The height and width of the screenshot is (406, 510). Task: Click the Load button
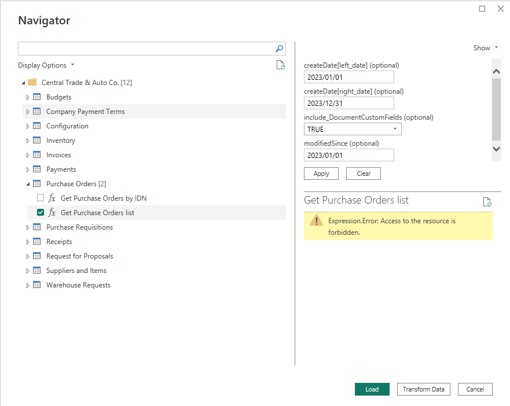coord(372,389)
